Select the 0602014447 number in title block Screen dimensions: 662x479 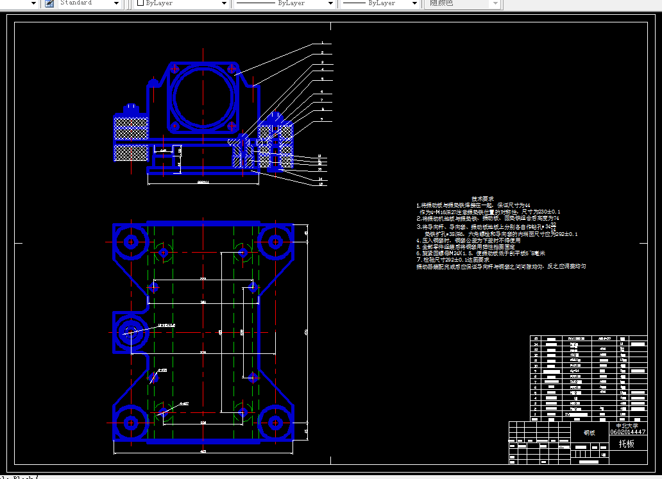[x=628, y=432]
